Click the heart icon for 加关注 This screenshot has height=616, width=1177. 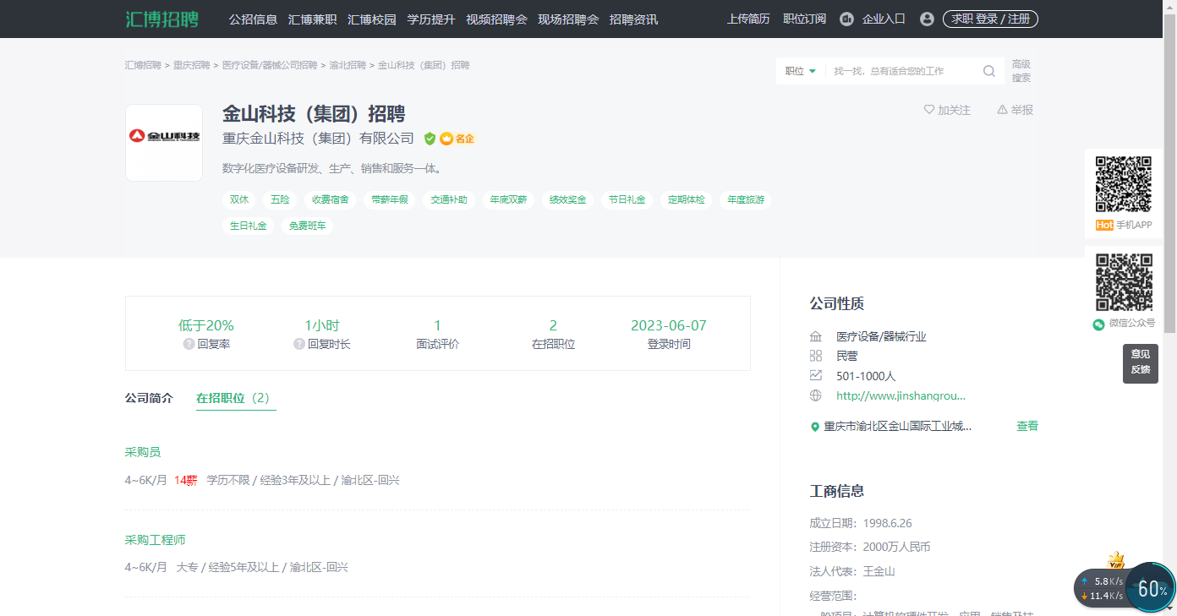(x=929, y=110)
